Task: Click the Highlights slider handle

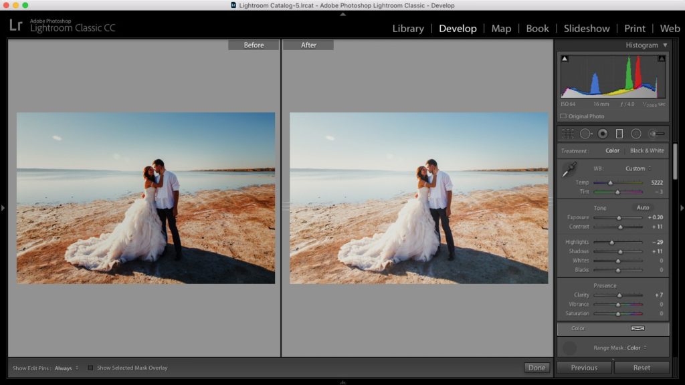Action: [x=611, y=242]
